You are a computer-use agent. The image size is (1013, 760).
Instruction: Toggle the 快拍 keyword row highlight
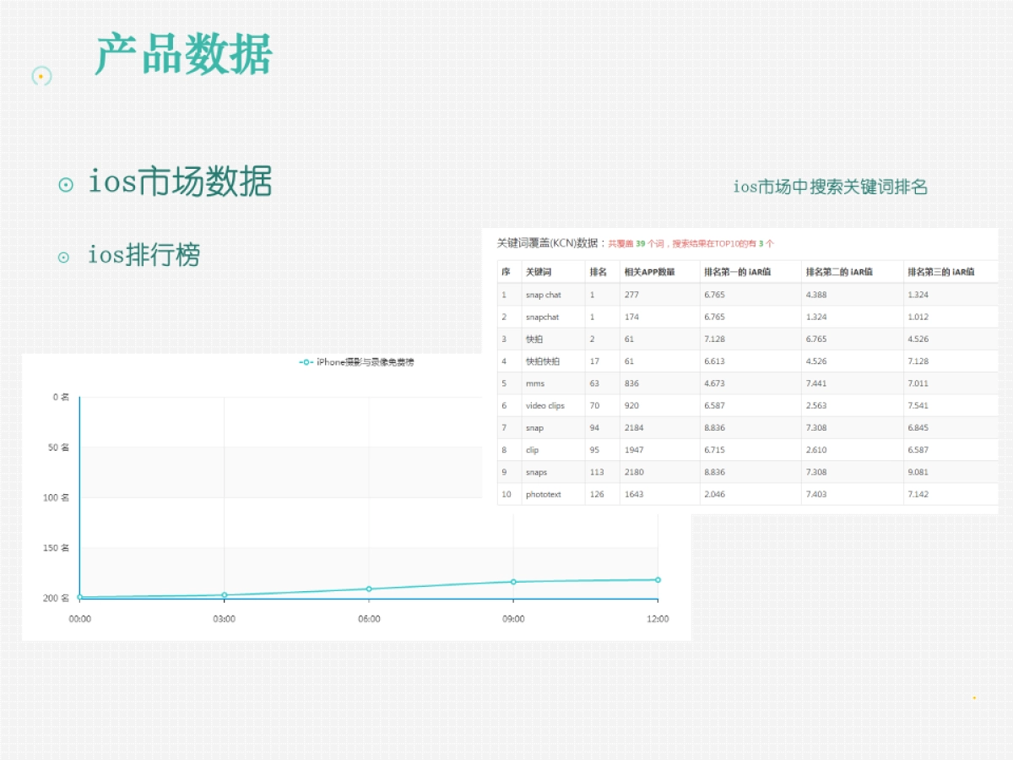point(535,339)
